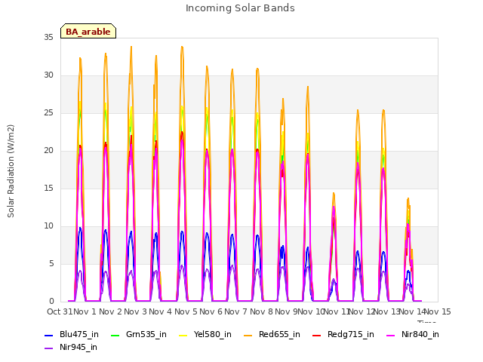Click the 35 y-axis tick label
Viewport: 483px width, 362px height.
[x=48, y=37]
